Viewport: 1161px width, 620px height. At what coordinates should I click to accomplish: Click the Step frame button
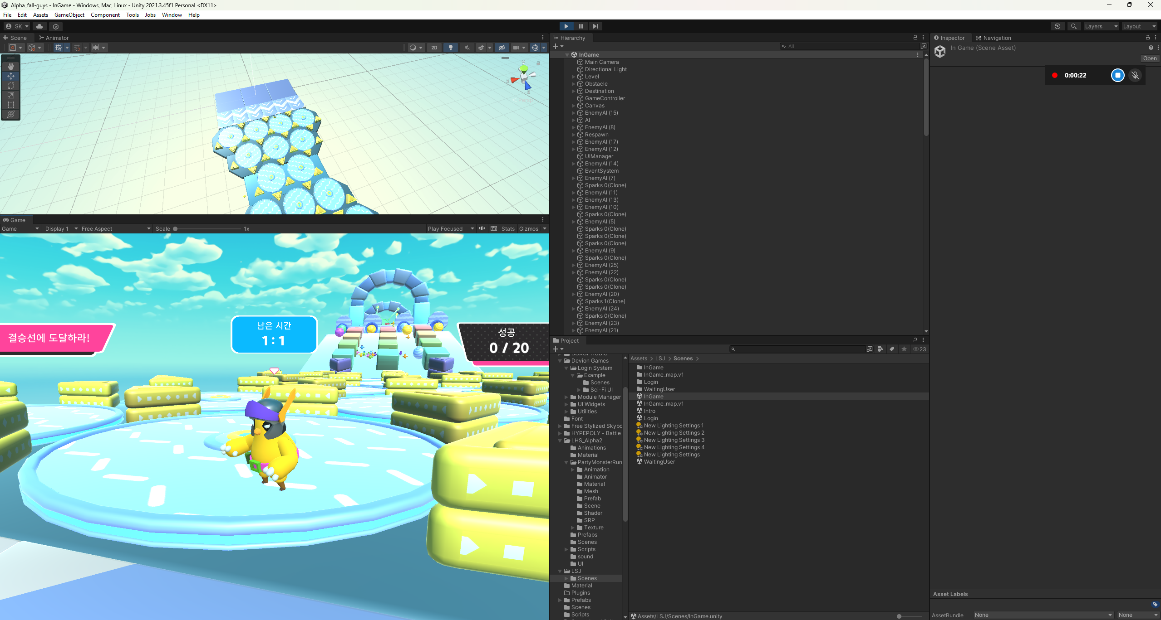coord(595,26)
